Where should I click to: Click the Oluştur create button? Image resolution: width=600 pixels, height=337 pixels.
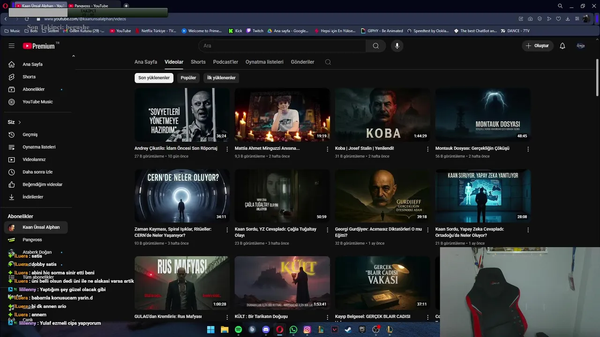click(x=538, y=46)
